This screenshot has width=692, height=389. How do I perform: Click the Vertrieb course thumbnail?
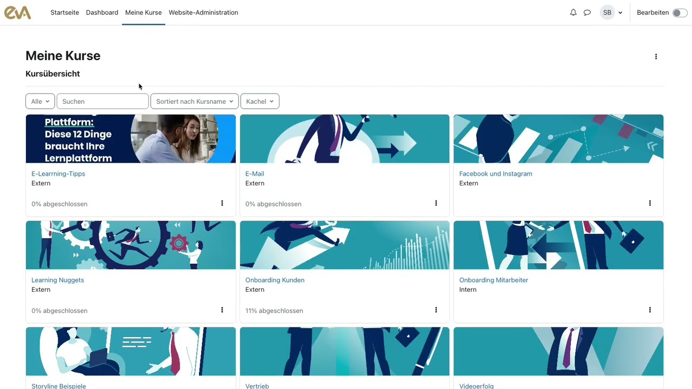point(344,352)
